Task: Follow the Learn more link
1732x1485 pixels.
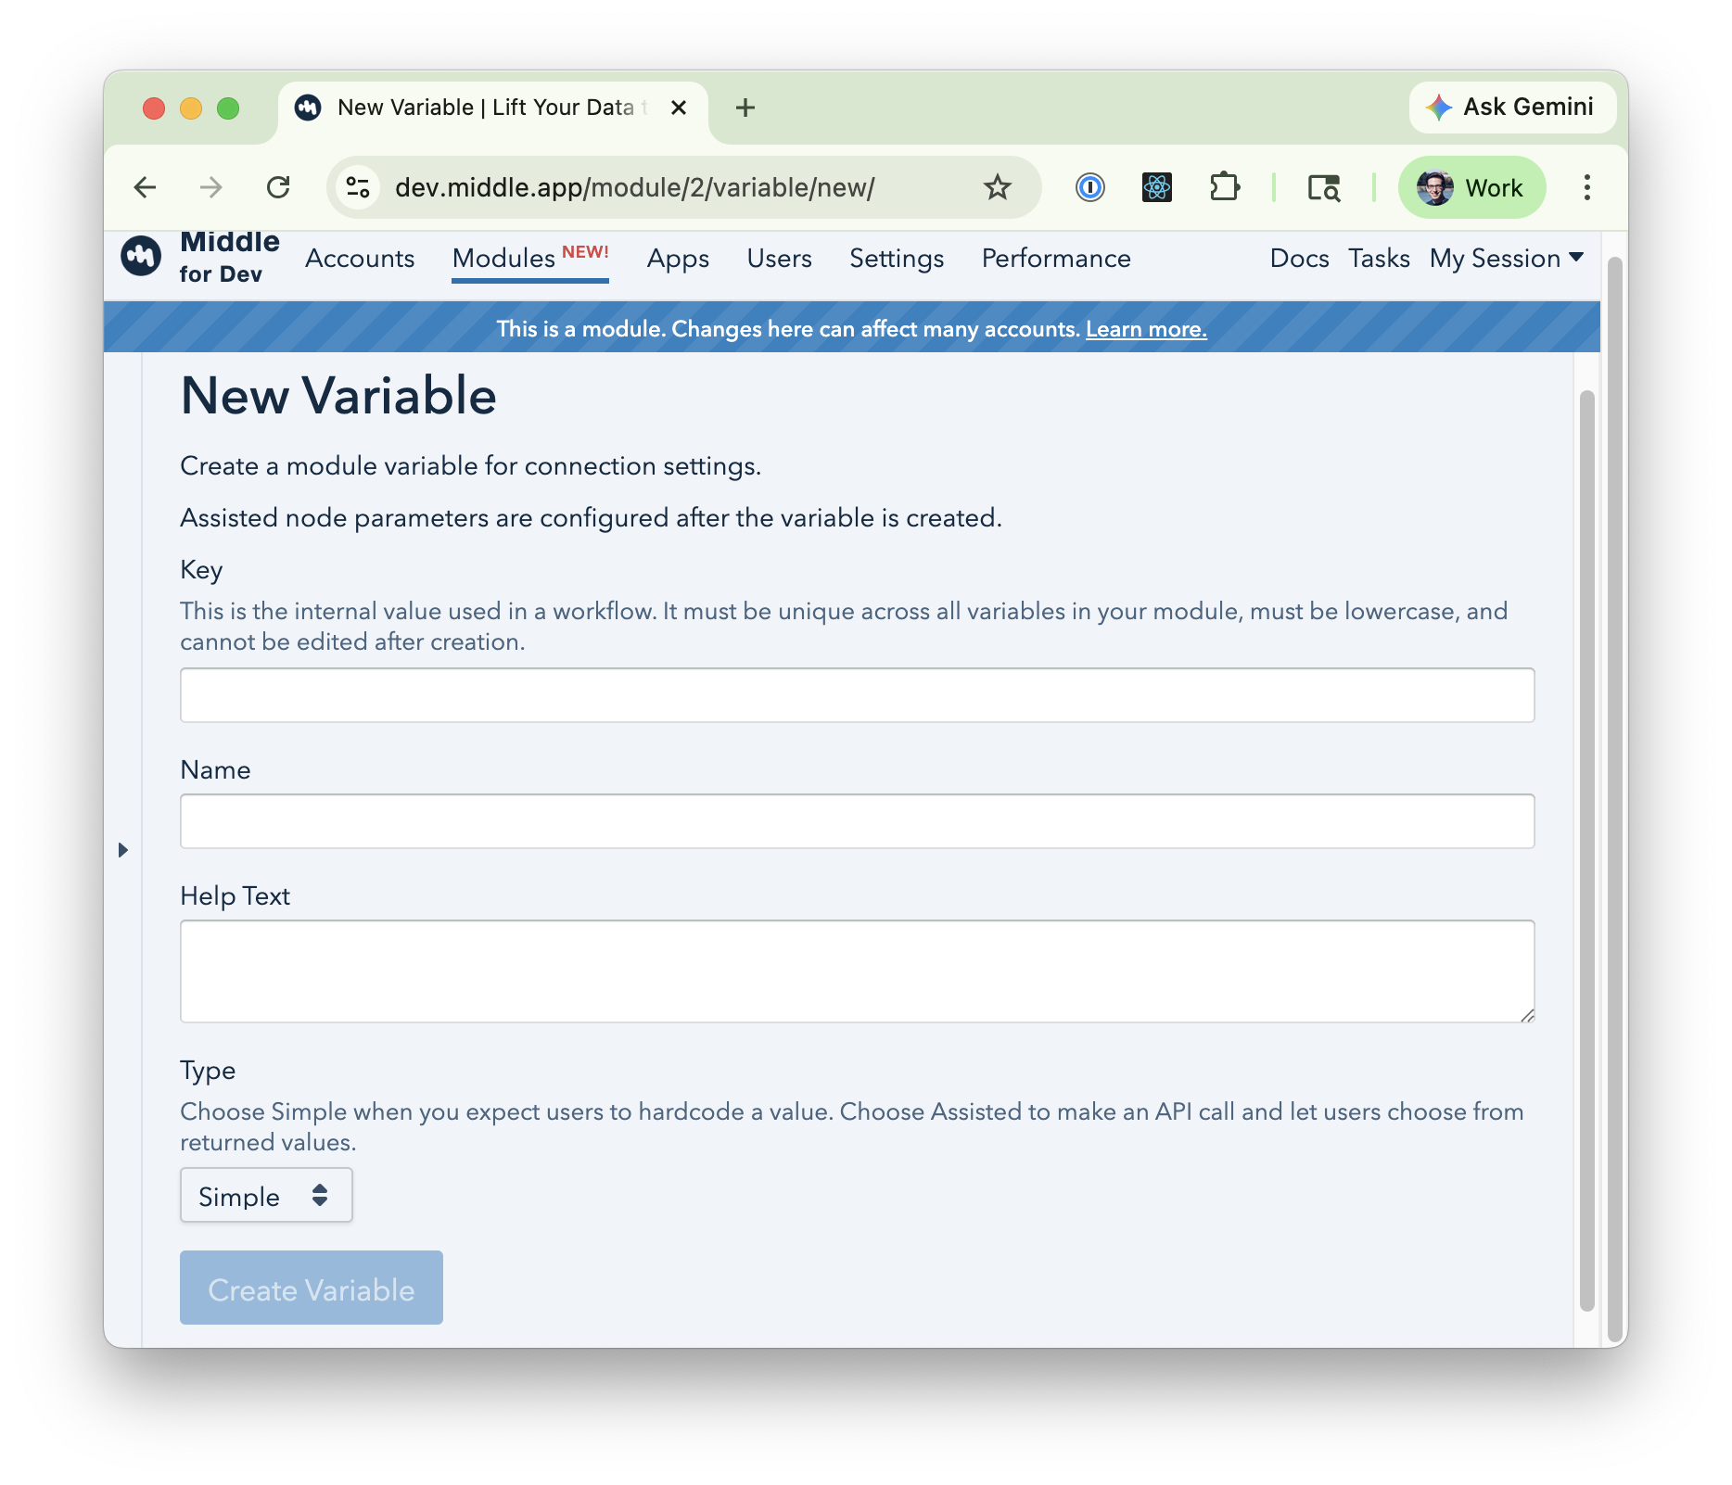Action: 1146,329
